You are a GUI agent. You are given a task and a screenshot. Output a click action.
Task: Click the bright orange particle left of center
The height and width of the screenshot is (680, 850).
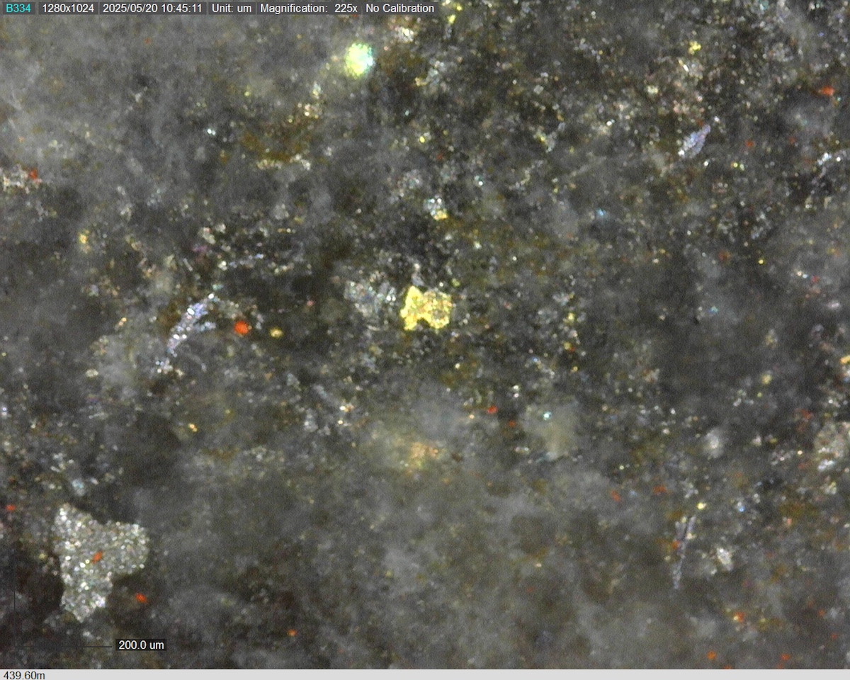(242, 328)
